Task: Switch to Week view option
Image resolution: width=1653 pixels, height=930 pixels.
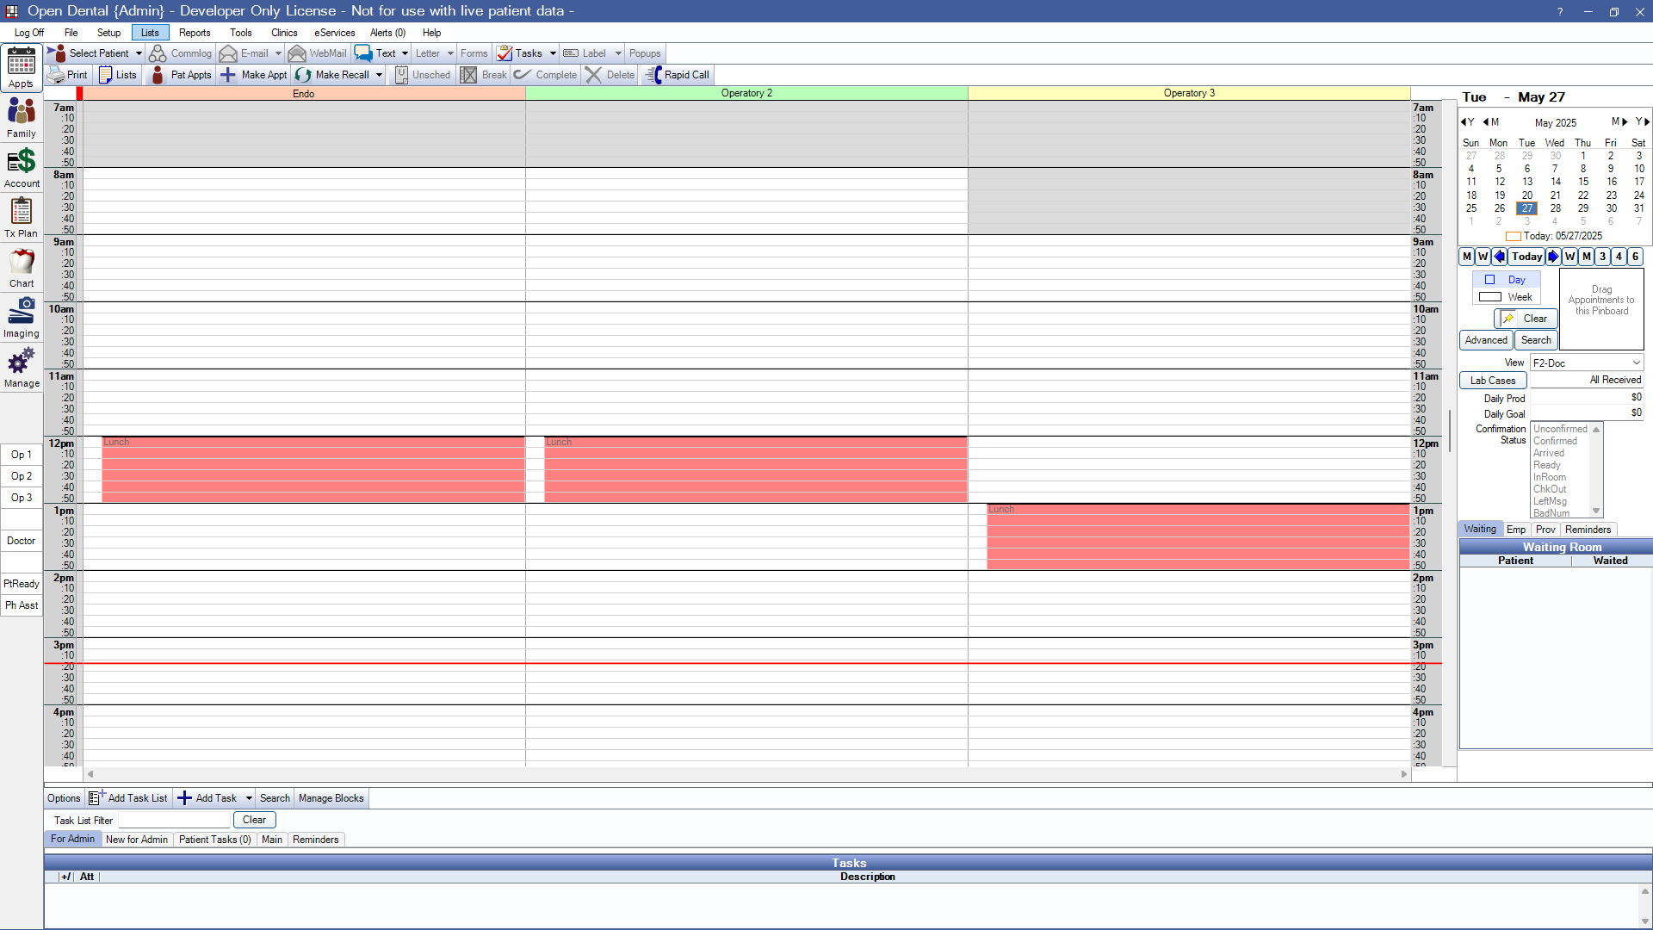Action: tap(1519, 297)
